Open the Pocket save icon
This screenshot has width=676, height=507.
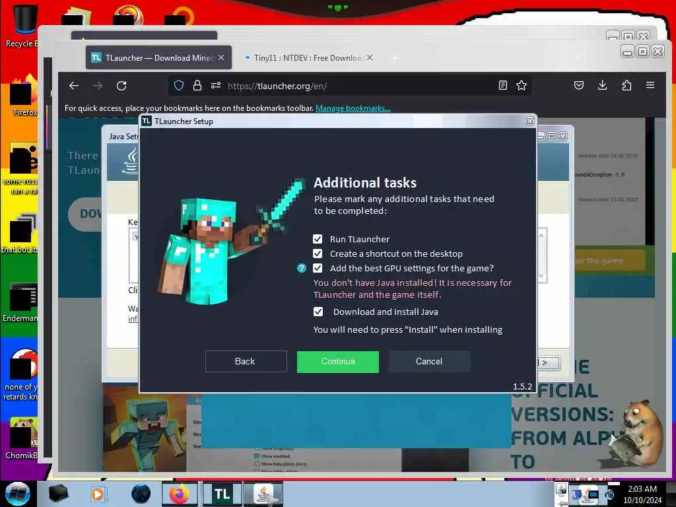click(579, 85)
